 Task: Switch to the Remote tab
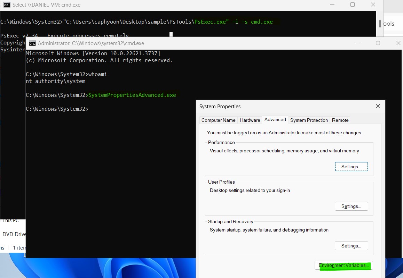point(340,120)
